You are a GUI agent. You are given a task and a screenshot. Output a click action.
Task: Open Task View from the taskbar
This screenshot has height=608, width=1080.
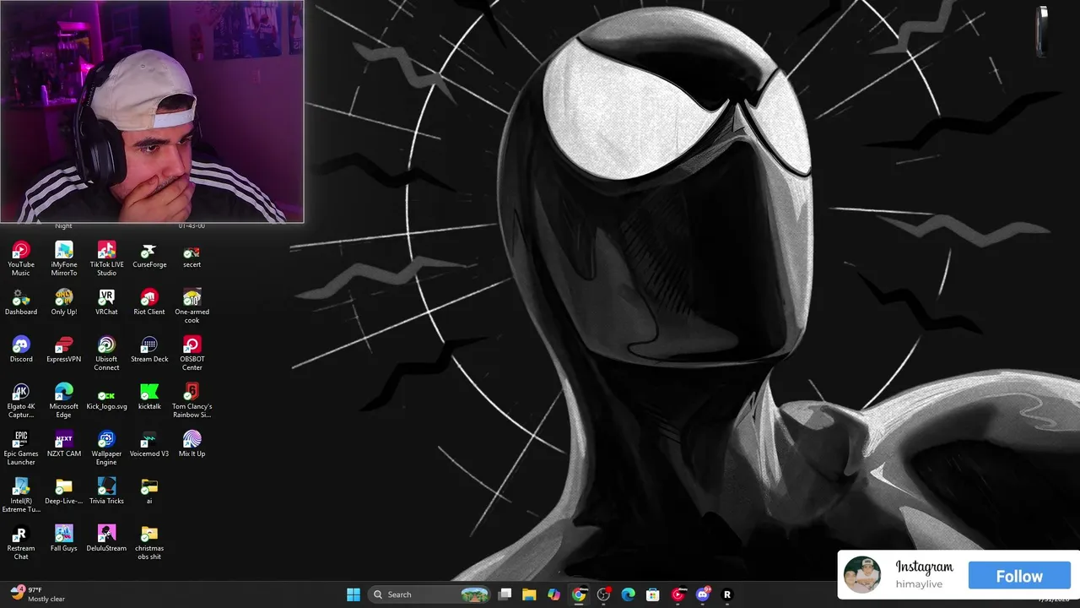point(505,594)
